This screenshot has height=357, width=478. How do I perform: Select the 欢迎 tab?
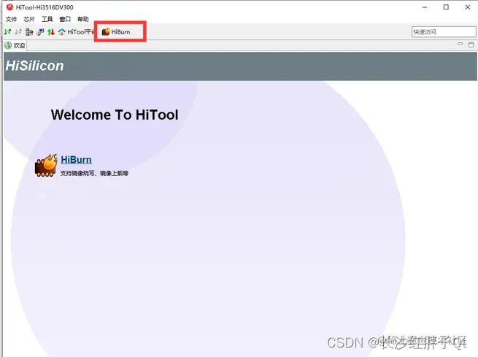pos(15,45)
